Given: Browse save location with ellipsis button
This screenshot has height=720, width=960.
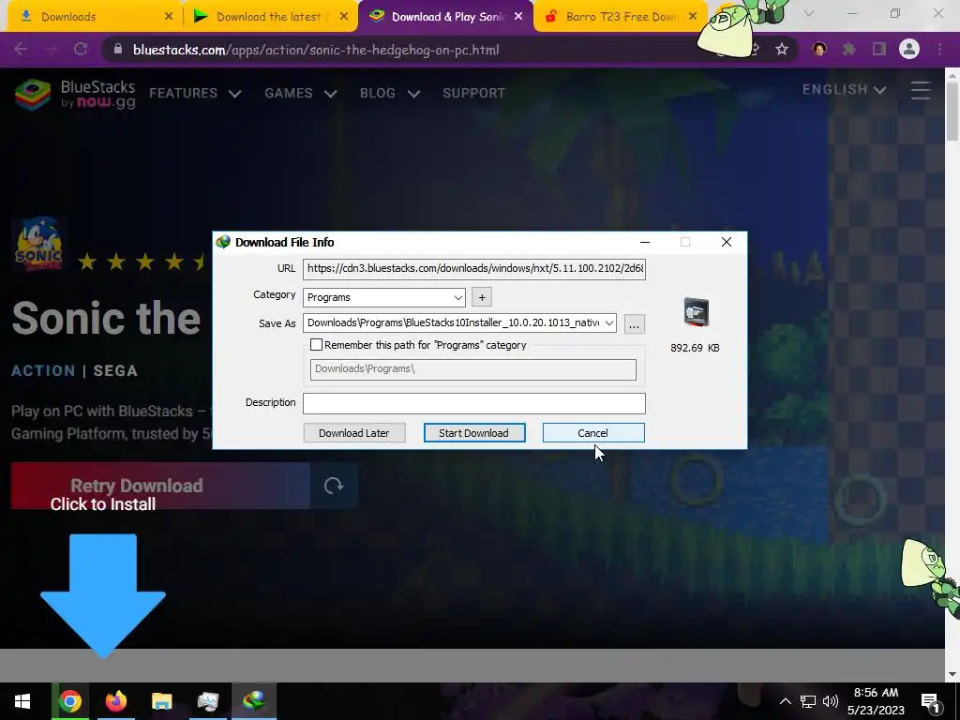Looking at the screenshot, I should (635, 323).
